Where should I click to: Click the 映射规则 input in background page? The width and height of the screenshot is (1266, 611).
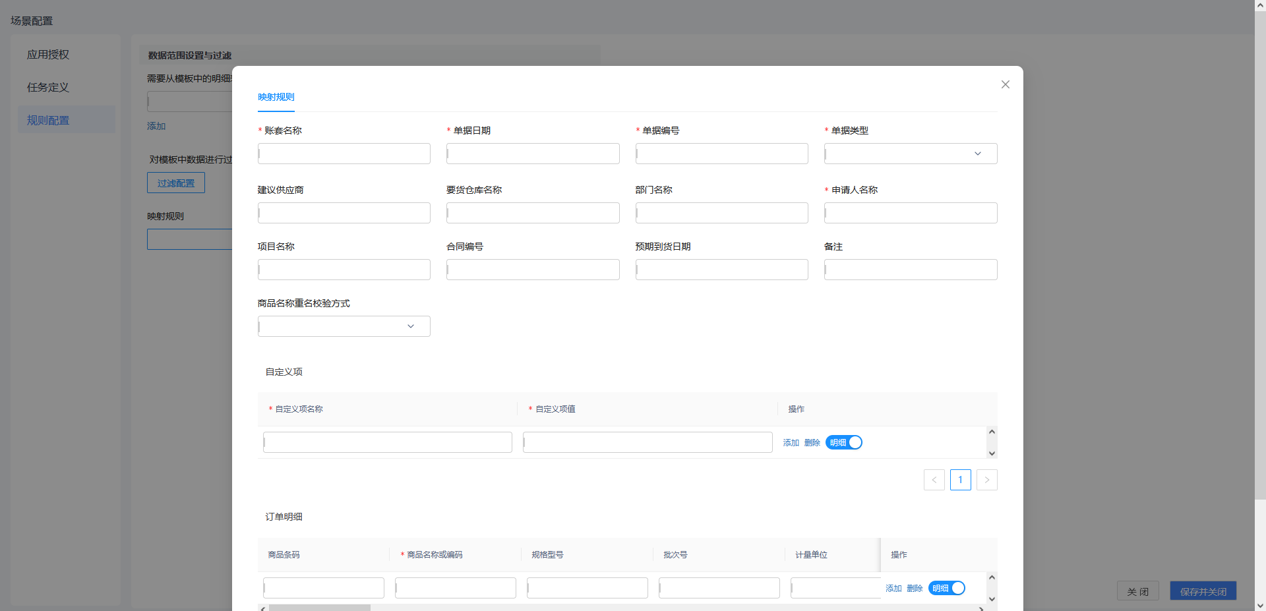click(x=190, y=239)
